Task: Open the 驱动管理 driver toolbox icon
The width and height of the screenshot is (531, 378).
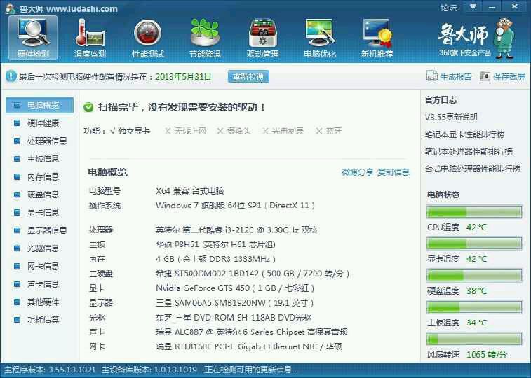Action: click(262, 38)
